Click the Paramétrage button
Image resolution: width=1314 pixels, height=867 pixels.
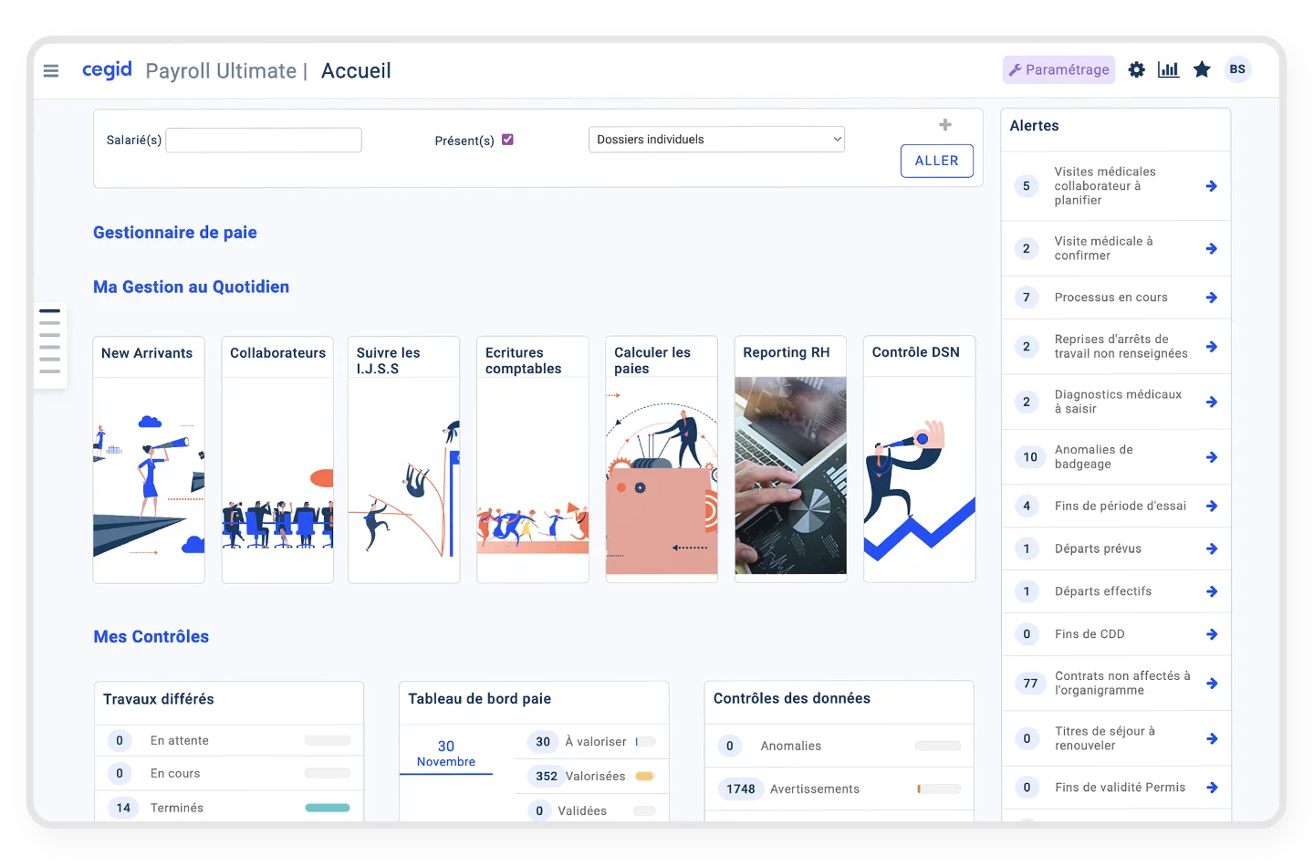1058,69
